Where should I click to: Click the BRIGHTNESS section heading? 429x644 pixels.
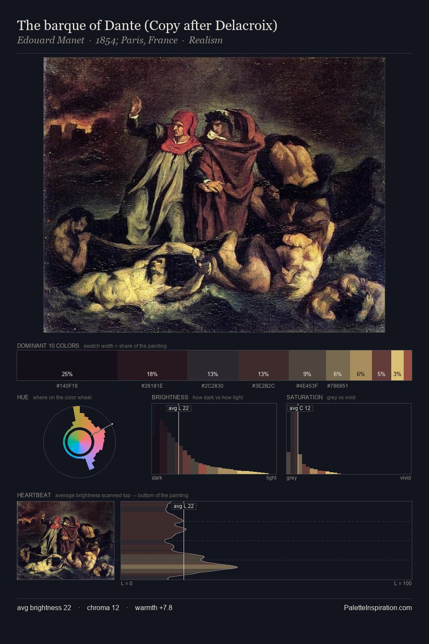(x=170, y=397)
